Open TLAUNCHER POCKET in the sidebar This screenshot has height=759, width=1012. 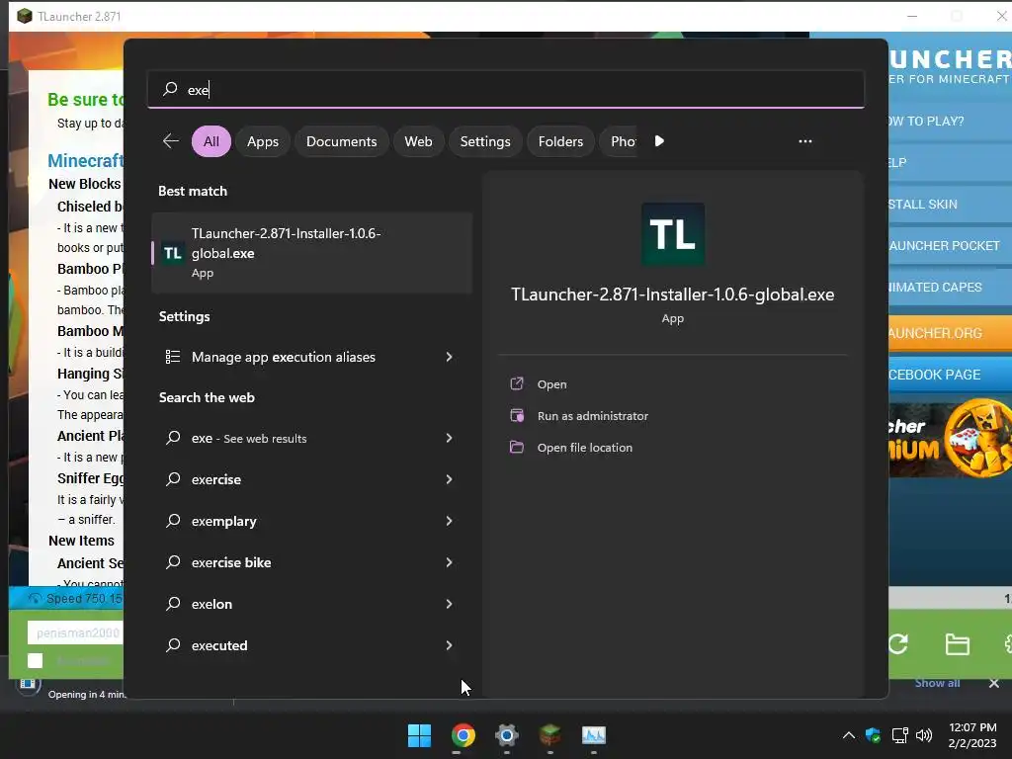(950, 246)
